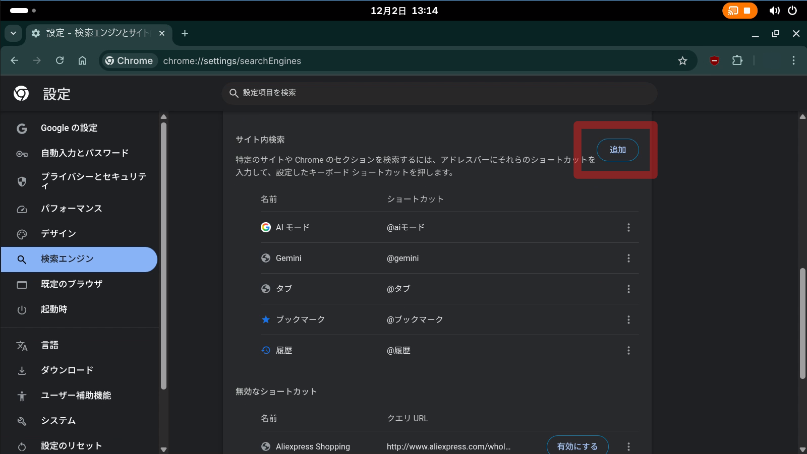The width and height of the screenshot is (807, 454).
Task: Open the Gemini shortcut options menu
Action: click(628, 258)
